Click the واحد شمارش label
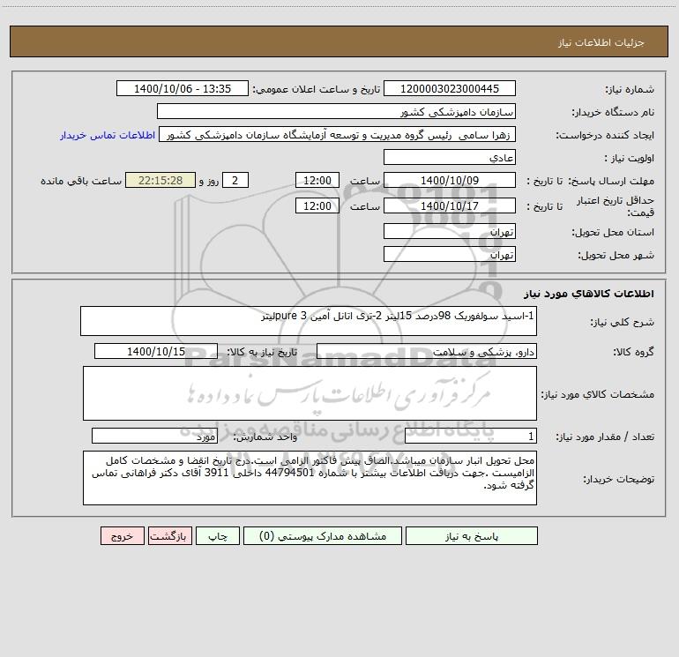The height and width of the screenshot is (657, 679). 265,437
